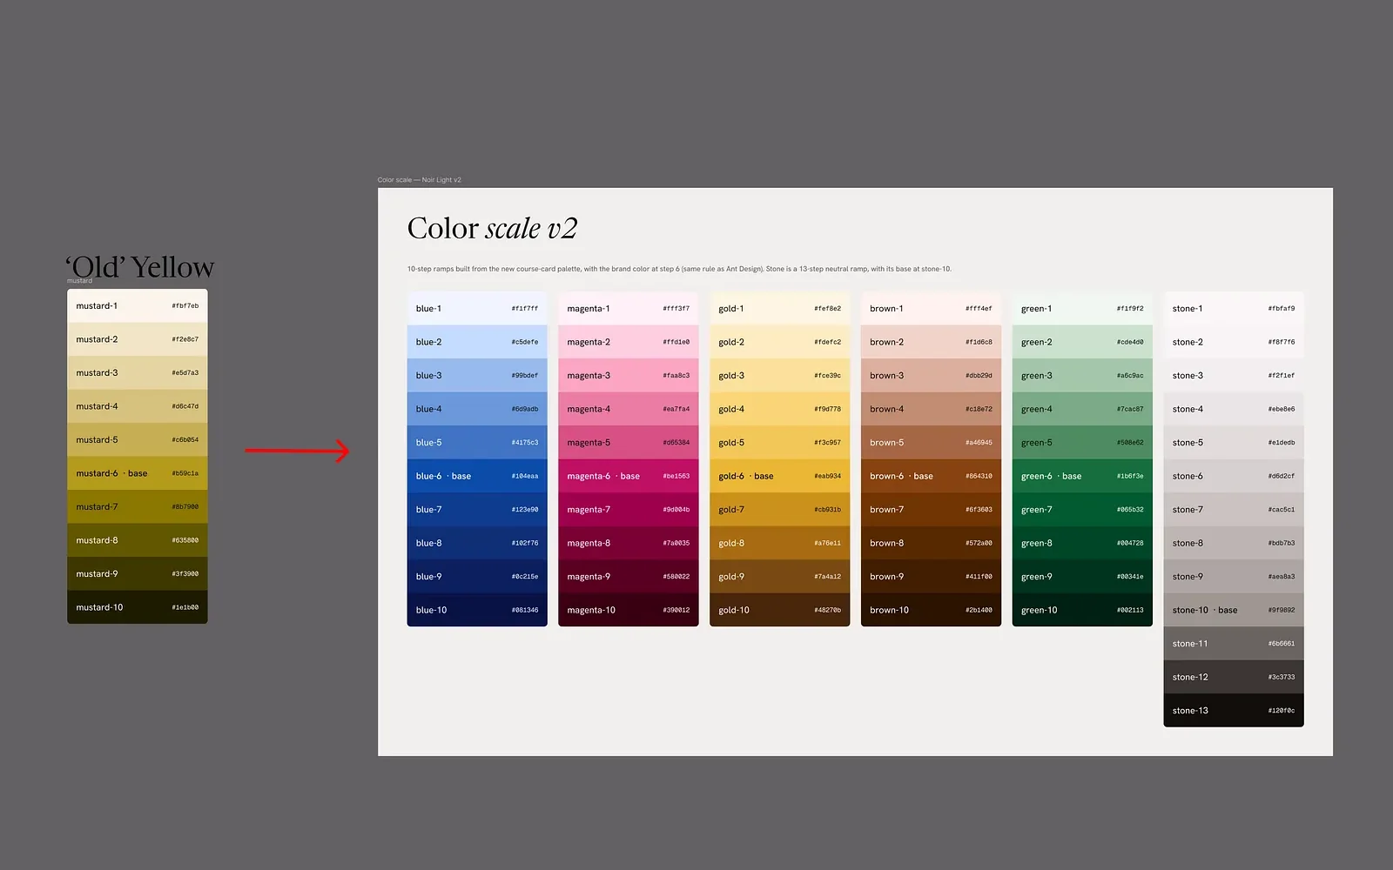
Task: Select the mustard-1 color swatch
Action: (138, 306)
